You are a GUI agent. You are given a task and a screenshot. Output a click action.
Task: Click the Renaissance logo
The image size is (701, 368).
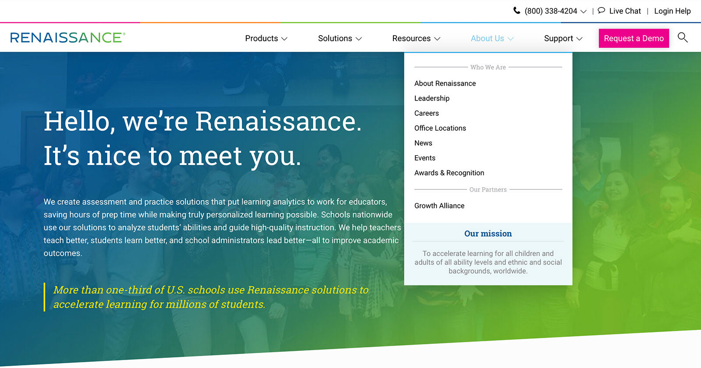pyautogui.click(x=67, y=38)
